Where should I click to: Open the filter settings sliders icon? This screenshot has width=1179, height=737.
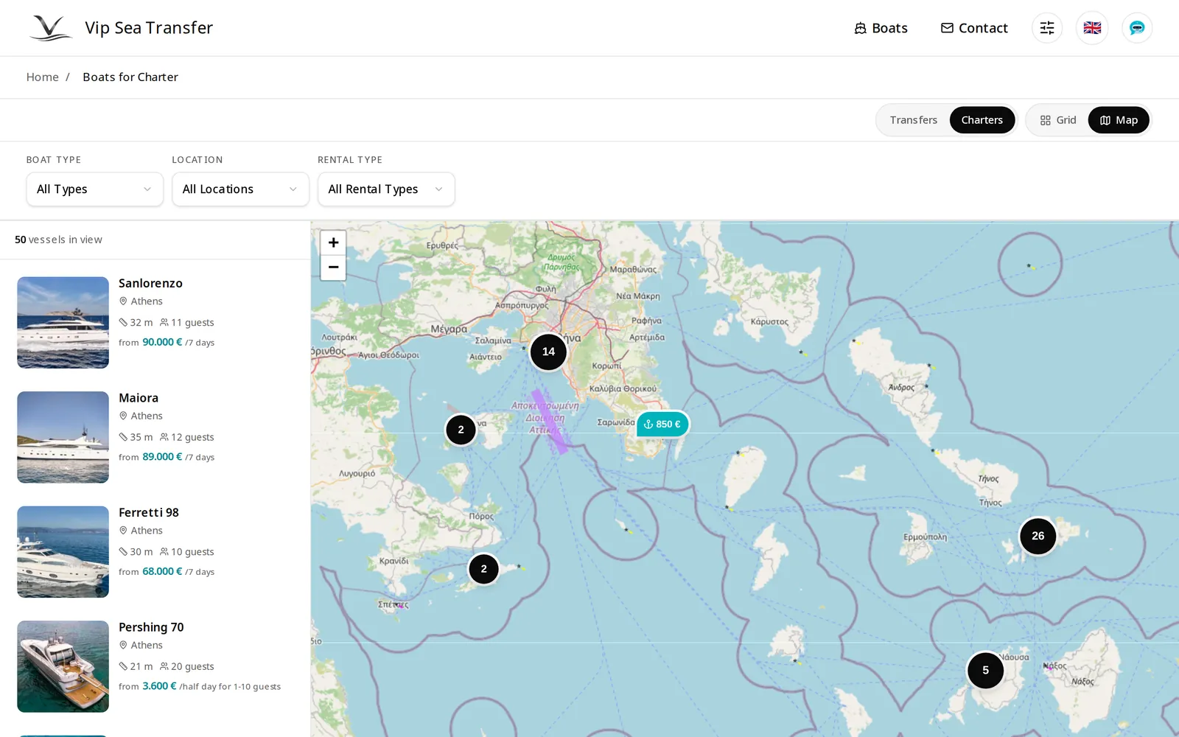pos(1047,28)
